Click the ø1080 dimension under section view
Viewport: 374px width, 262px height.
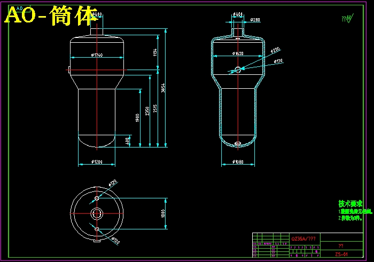point(238,161)
